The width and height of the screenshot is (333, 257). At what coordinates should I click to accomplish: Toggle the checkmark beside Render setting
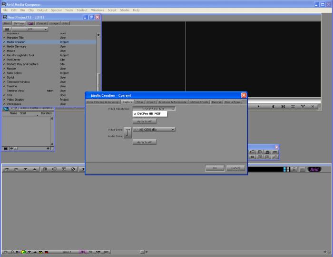point(4,69)
